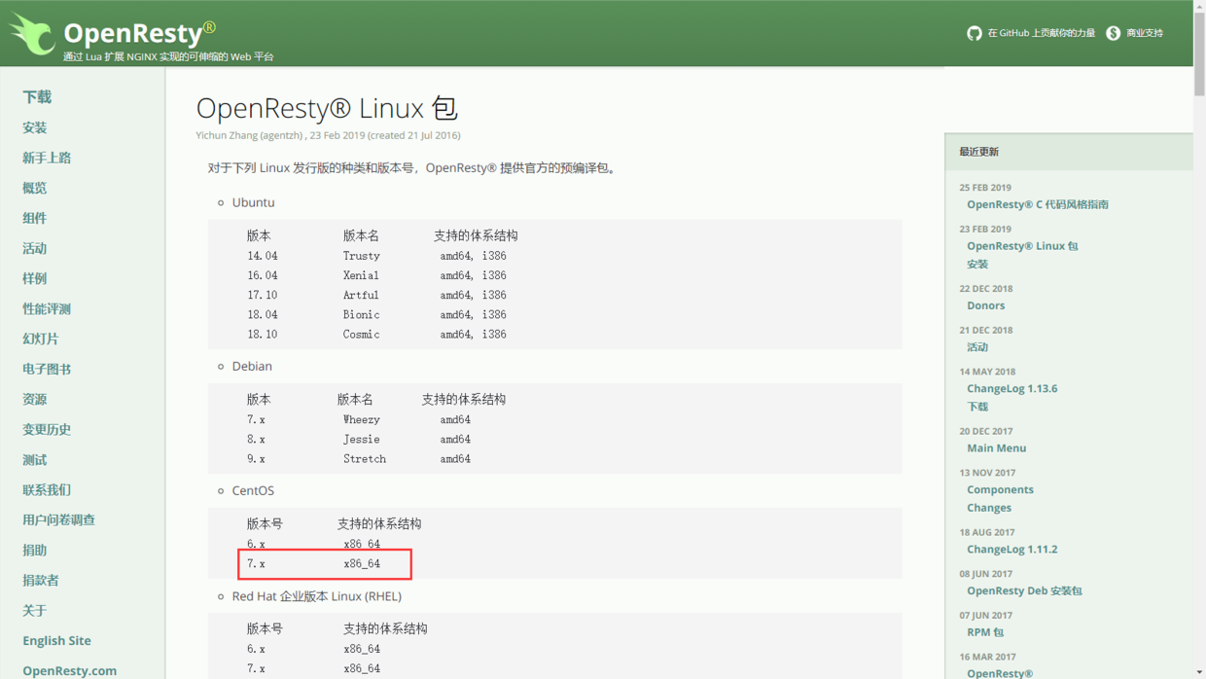This screenshot has height=679, width=1206.
Task: Click the dollar sign commercial support icon
Action: click(x=1113, y=33)
